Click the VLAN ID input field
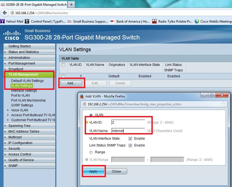The height and width of the screenshot is (187, 232). (x=128, y=122)
